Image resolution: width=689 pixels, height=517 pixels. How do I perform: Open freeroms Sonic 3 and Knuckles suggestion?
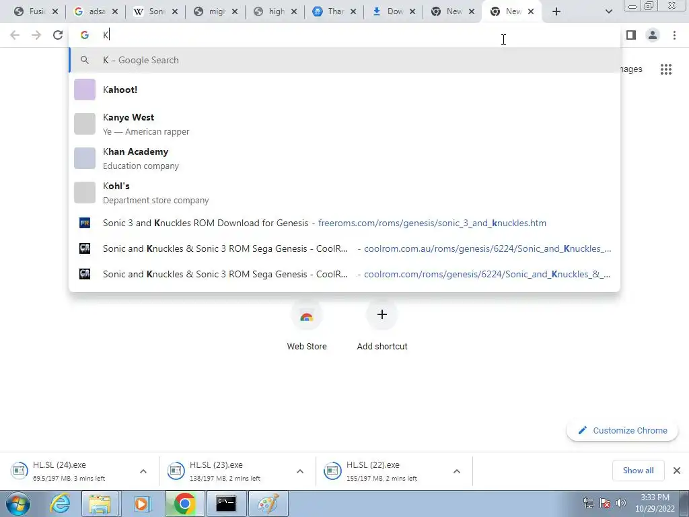[x=344, y=223]
